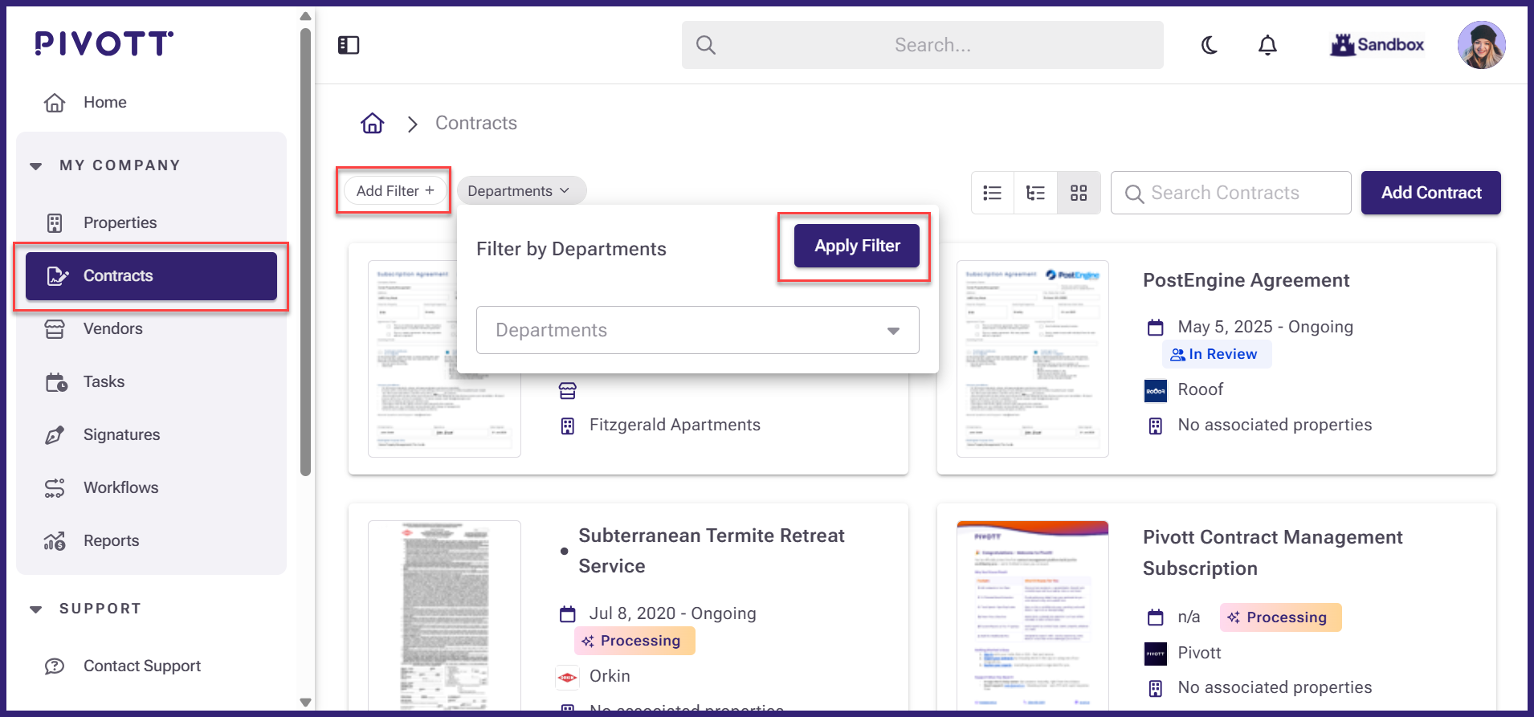Open PostEngine Agreement contract title

[1246, 280]
